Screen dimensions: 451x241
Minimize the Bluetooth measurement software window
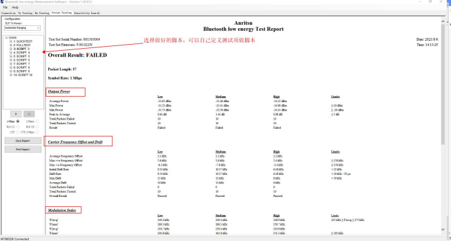coord(419,2)
